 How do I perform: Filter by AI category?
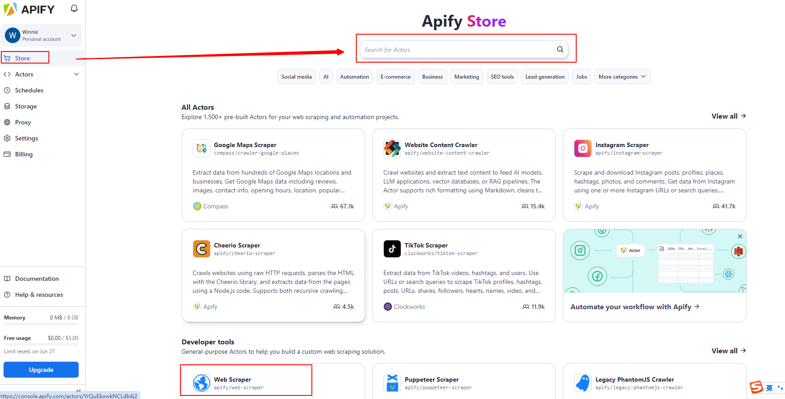pyautogui.click(x=326, y=76)
